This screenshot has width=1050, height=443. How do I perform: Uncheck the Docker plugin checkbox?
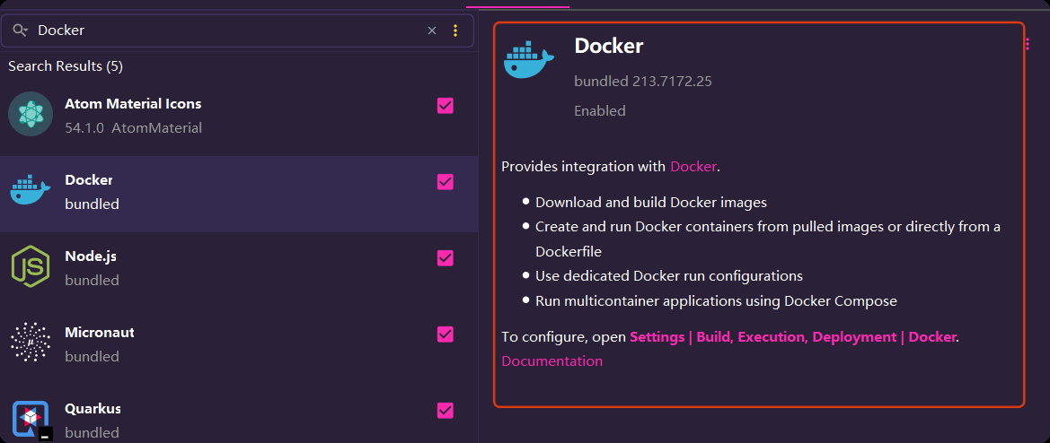(446, 182)
